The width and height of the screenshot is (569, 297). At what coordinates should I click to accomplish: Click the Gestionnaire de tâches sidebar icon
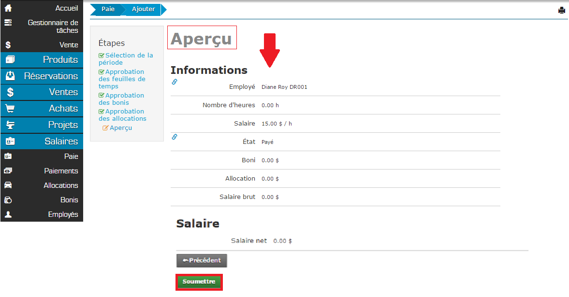(x=8, y=23)
